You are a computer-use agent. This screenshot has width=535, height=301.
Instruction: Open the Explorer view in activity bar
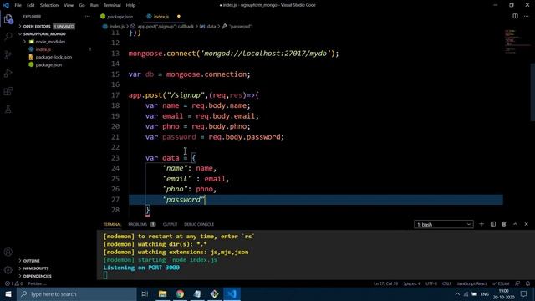[x=8, y=18]
